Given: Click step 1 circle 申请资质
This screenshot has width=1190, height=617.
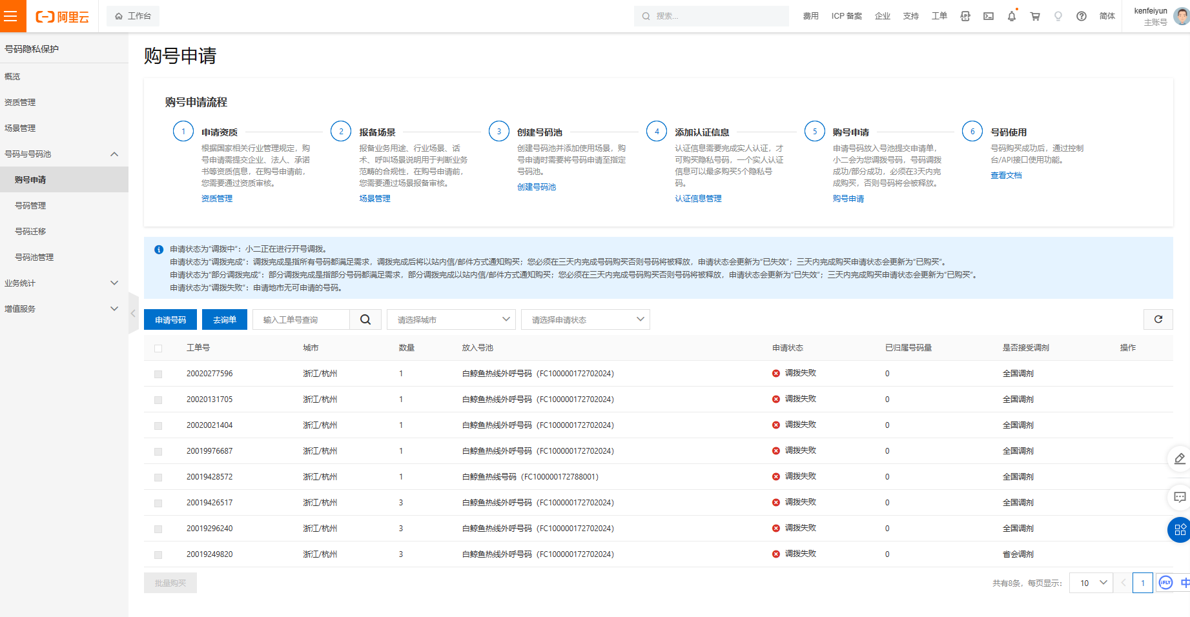Looking at the screenshot, I should coord(183,131).
